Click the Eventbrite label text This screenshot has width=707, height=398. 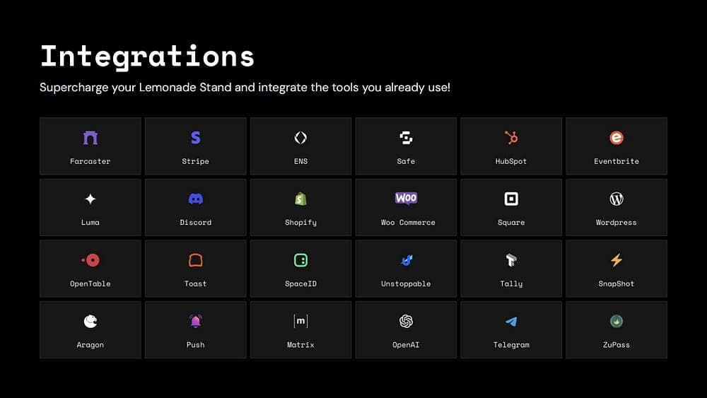click(617, 161)
